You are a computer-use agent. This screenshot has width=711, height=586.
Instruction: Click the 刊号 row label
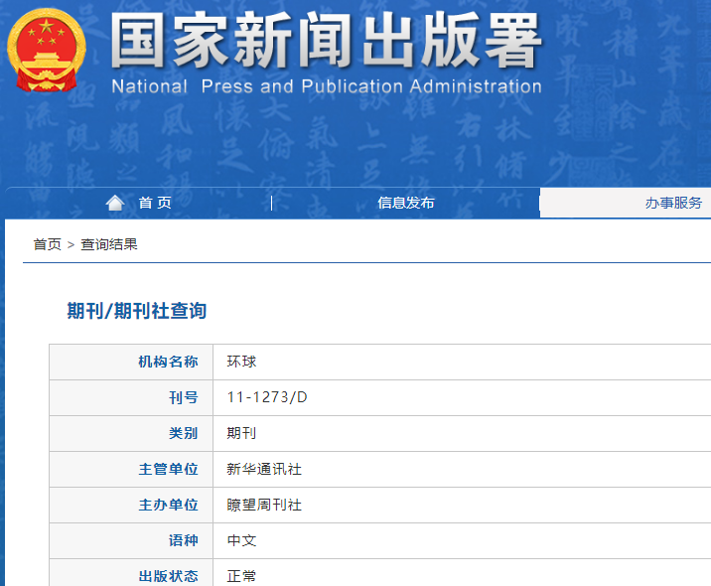183,397
